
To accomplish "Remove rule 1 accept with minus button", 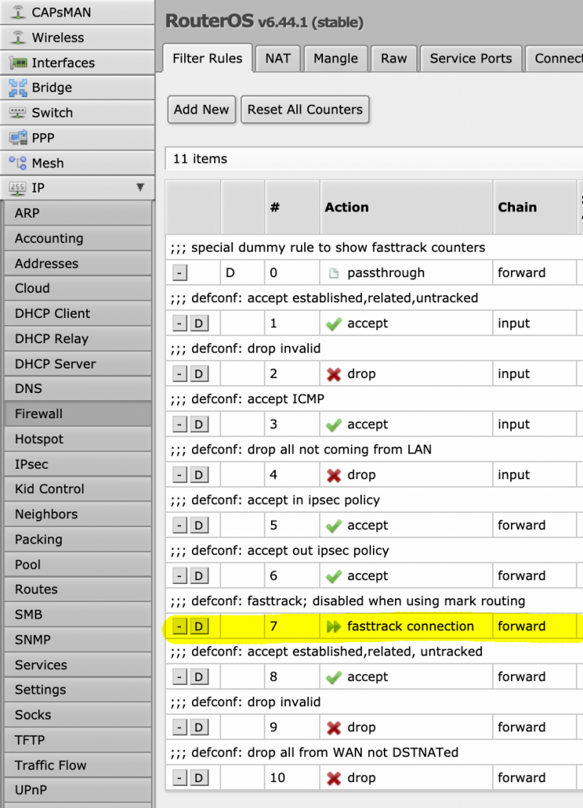I will click(179, 324).
